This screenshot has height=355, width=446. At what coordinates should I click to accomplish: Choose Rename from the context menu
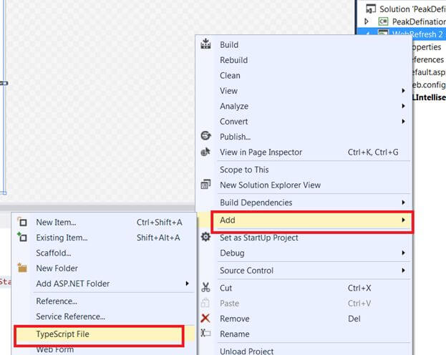pos(304,334)
